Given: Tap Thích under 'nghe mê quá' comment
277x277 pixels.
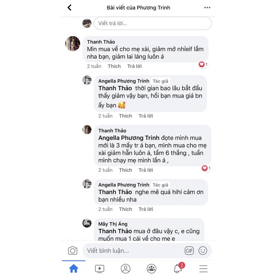Looking at the screenshot, I should [x=125, y=209].
